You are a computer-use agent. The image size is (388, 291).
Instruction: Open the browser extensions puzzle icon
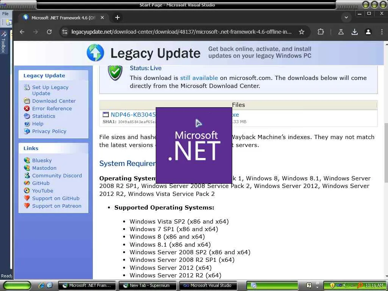click(x=321, y=32)
